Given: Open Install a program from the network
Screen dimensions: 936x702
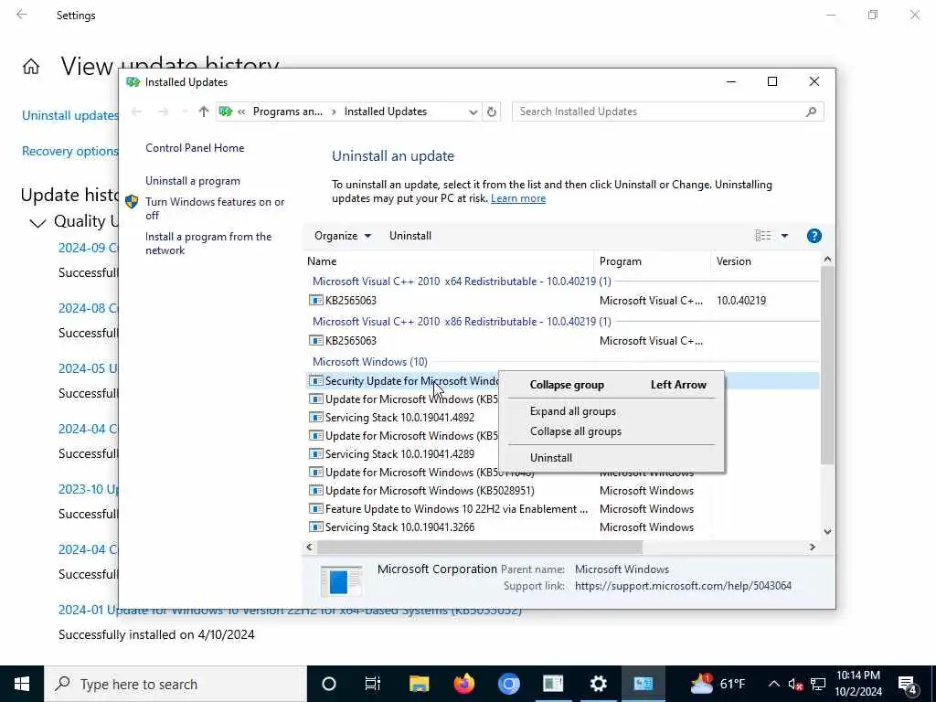Looking at the screenshot, I should pos(208,243).
